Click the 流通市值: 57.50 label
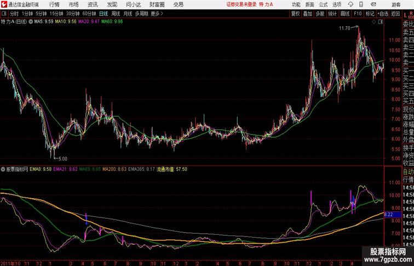This screenshot has width=414, height=266. [x=172, y=169]
